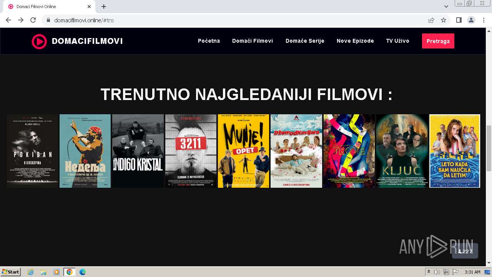492x277 pixels.
Task: Open the Chrome profile avatar
Action: pos(471,20)
